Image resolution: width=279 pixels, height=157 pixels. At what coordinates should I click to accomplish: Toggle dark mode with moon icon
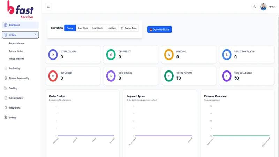255,7
